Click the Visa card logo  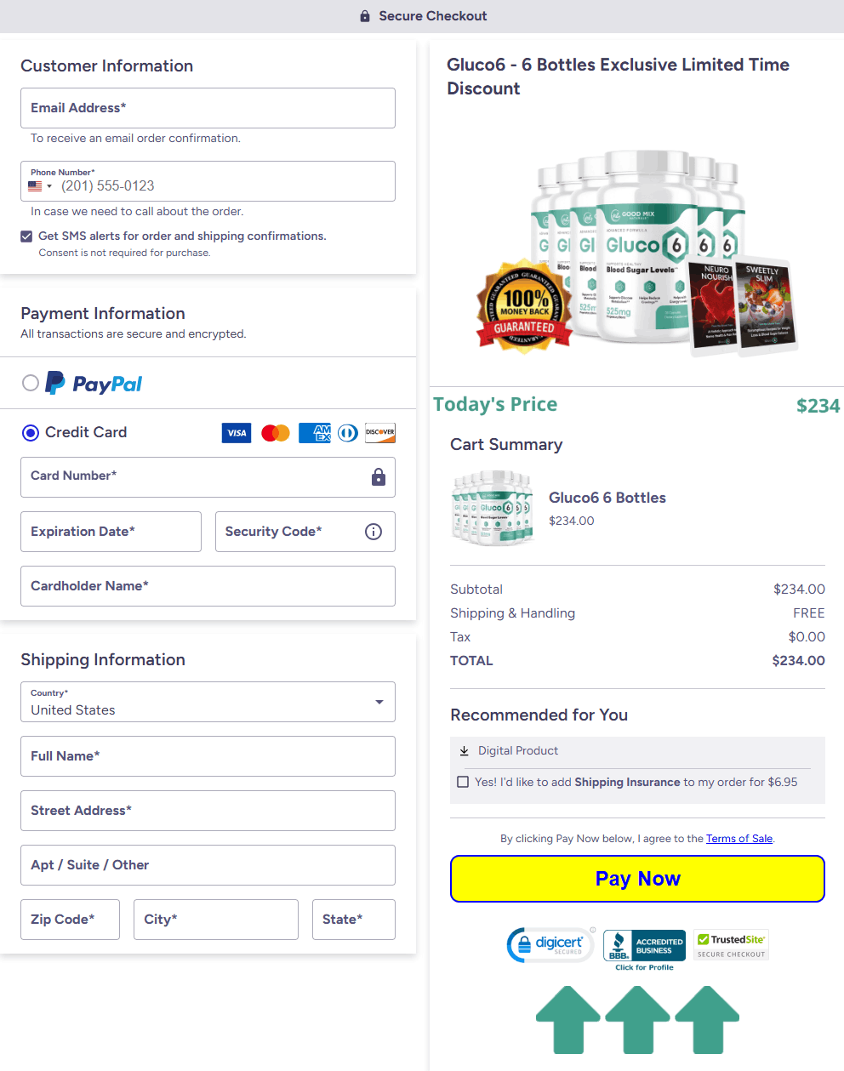click(237, 433)
